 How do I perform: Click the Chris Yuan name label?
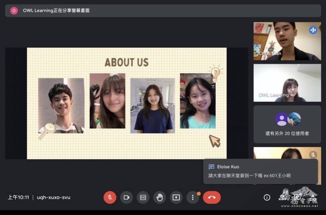[270, 54]
